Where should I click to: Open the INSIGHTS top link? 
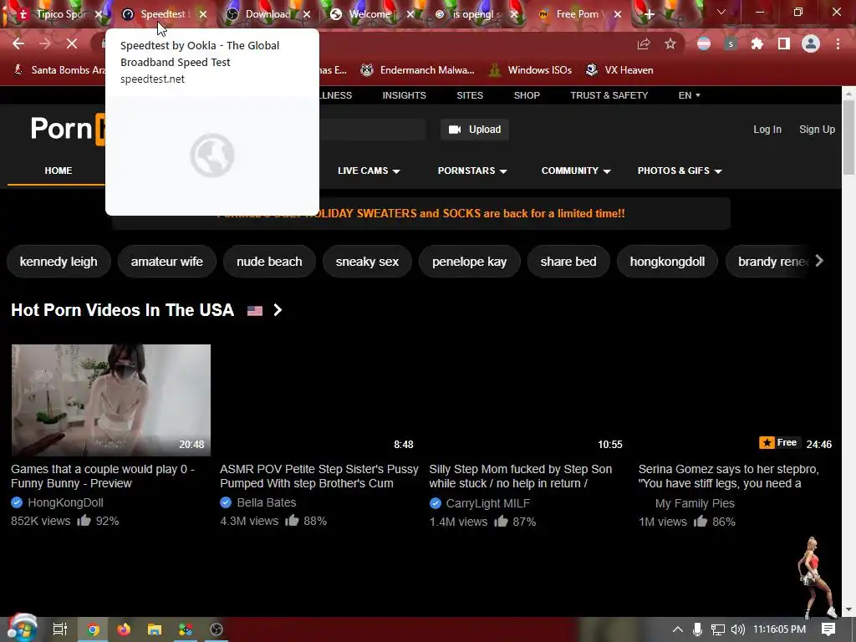click(404, 95)
